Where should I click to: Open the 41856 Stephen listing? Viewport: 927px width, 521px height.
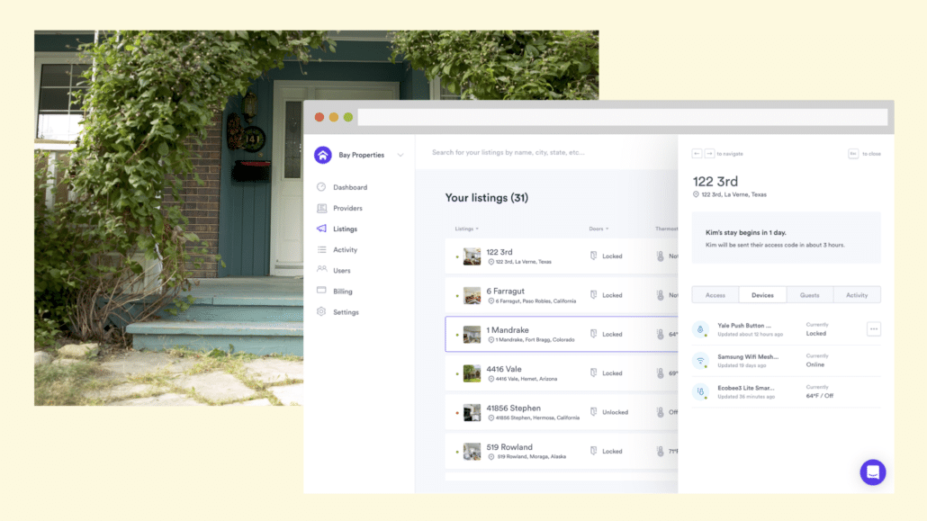(562, 412)
